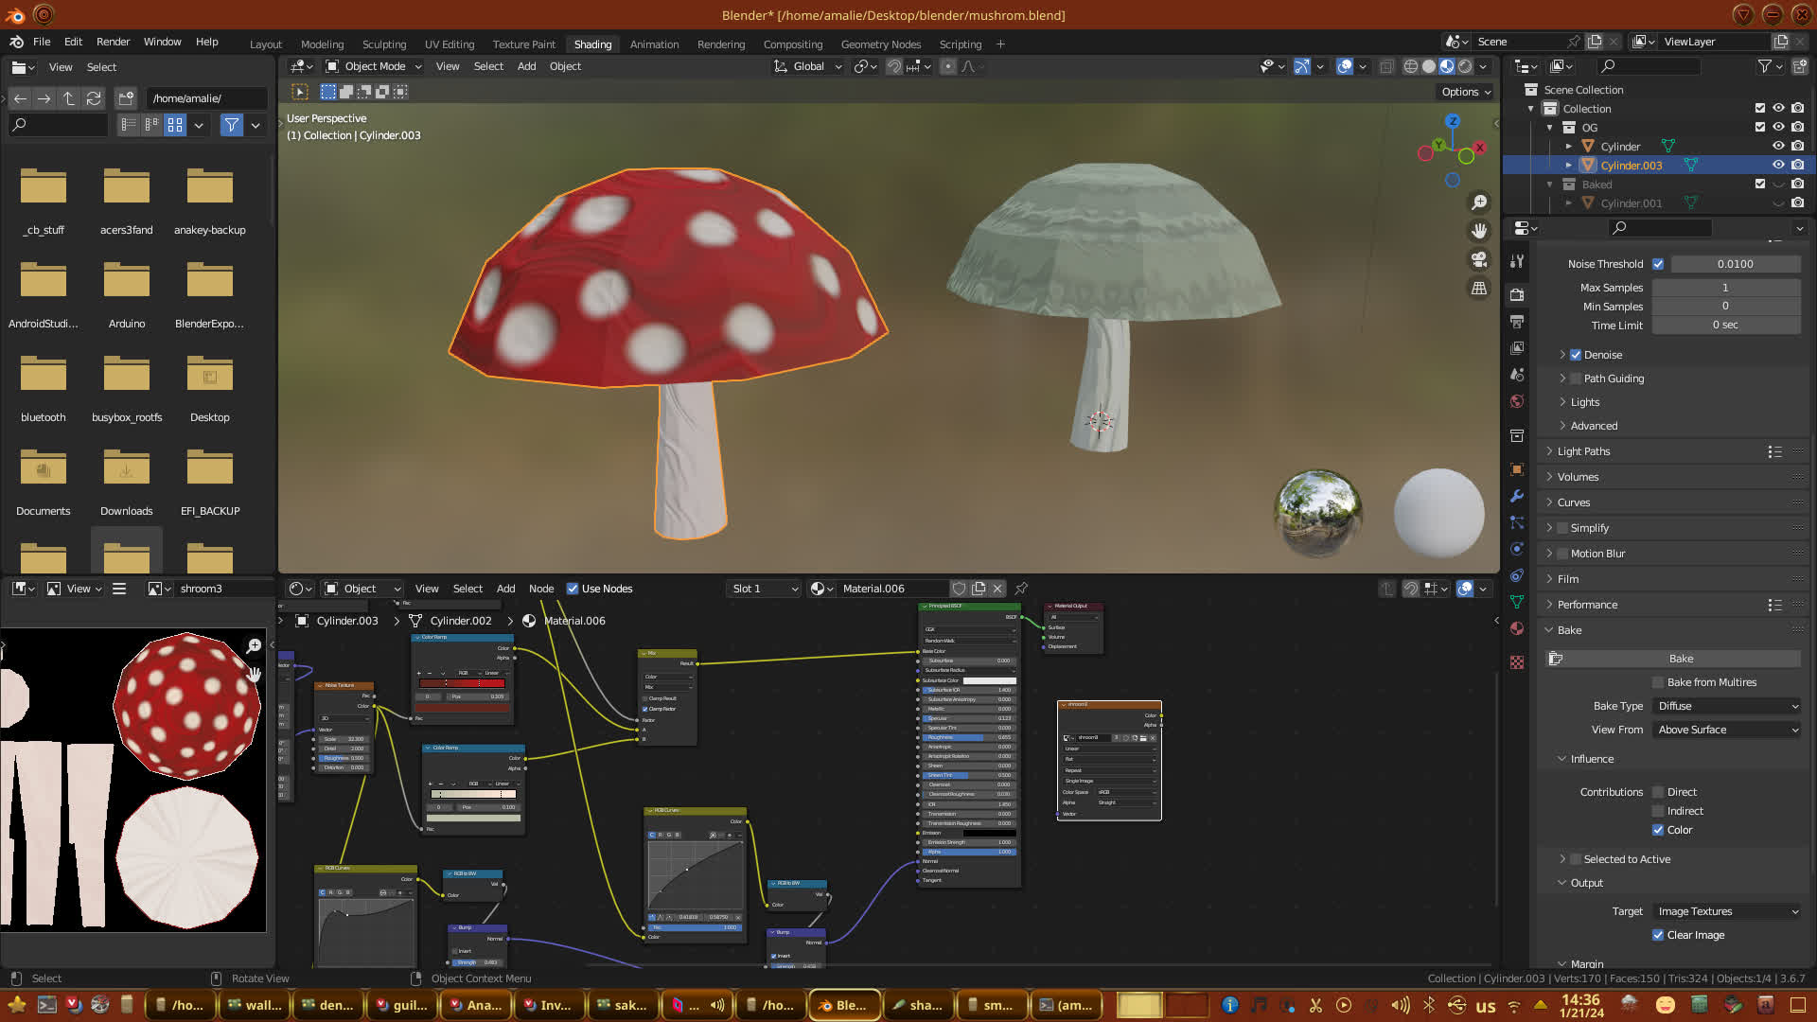Image resolution: width=1817 pixels, height=1022 pixels.
Task: Open the Slot 1 material slot dropdown
Action: click(x=764, y=589)
